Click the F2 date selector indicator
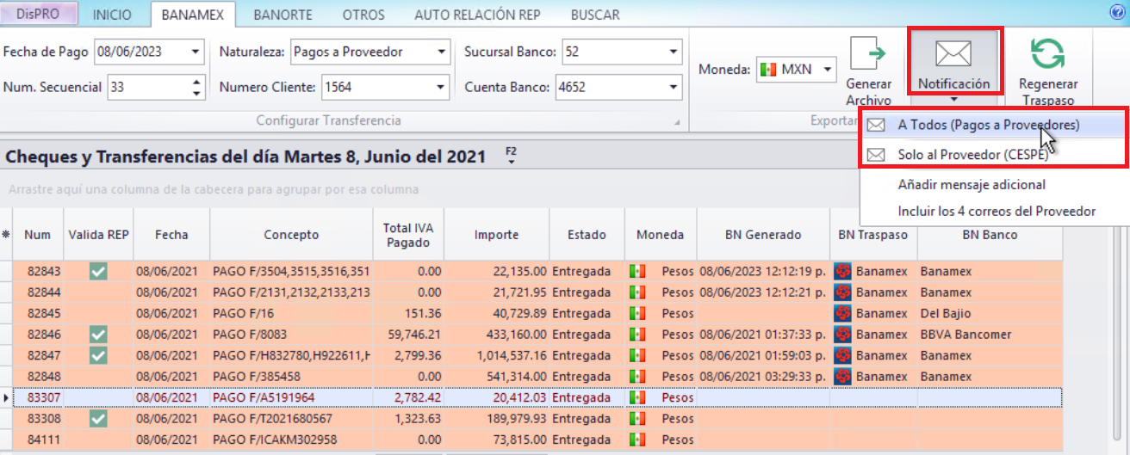 pos(511,156)
